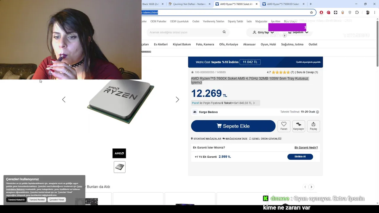
Task: Click the 11.042 TL discount price box
Action: point(250,62)
